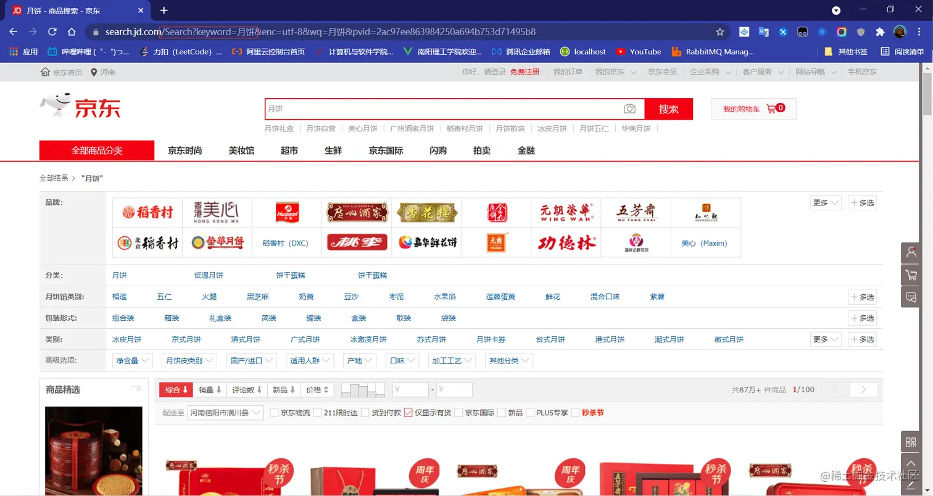Check the 新品 filter checkbox
This screenshot has width=933, height=496.
pyautogui.click(x=502, y=413)
